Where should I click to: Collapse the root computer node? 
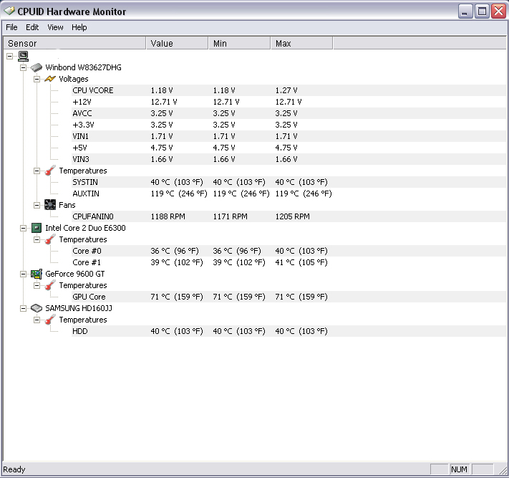click(10, 56)
